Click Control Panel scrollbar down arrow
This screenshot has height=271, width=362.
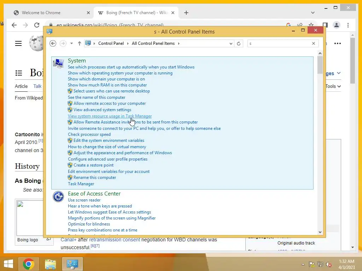(320, 232)
